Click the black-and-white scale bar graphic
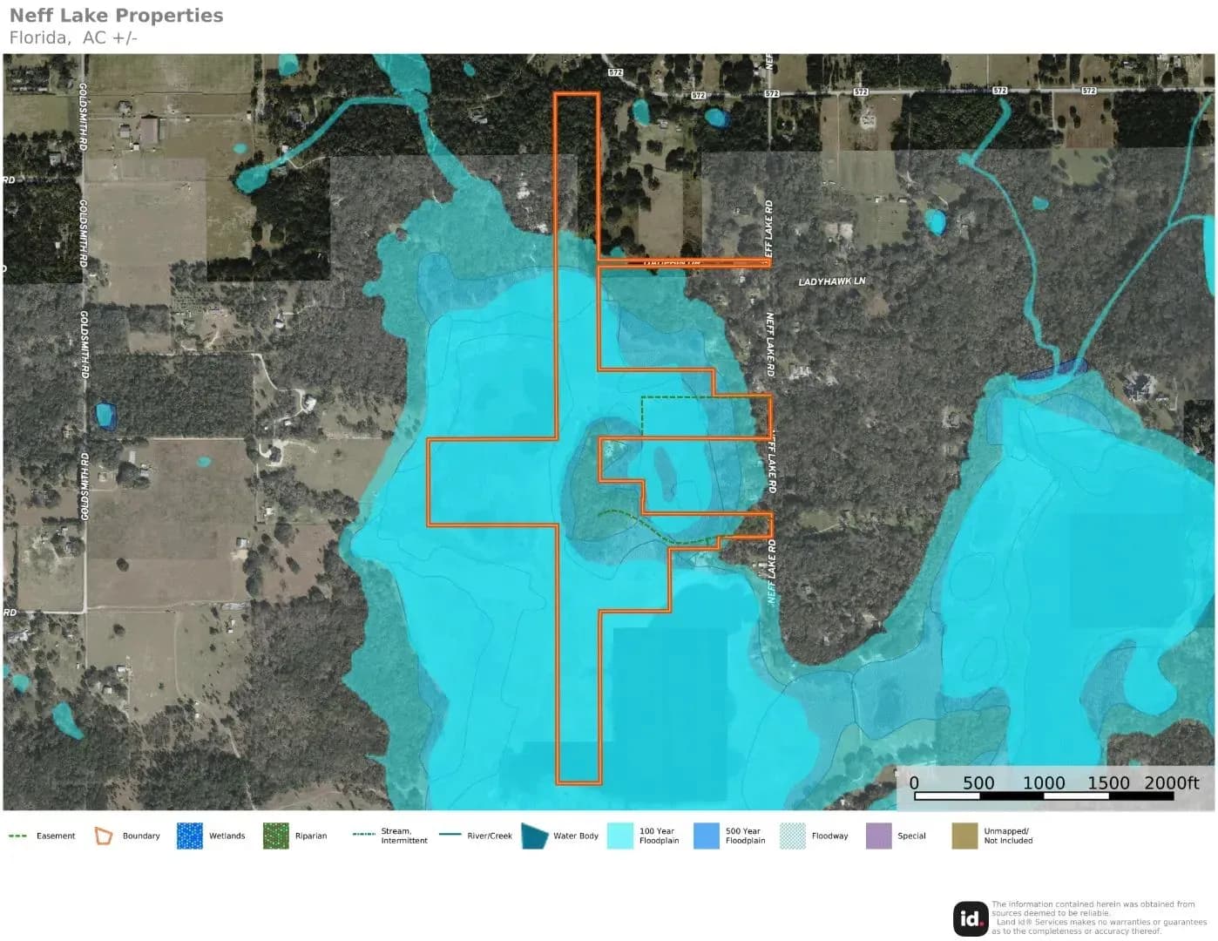The image size is (1218, 941). click(x=1044, y=795)
